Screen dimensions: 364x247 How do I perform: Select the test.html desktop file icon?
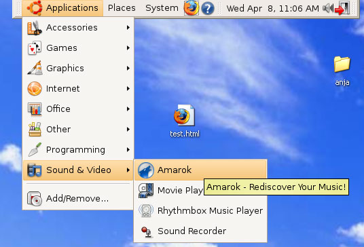(x=184, y=115)
